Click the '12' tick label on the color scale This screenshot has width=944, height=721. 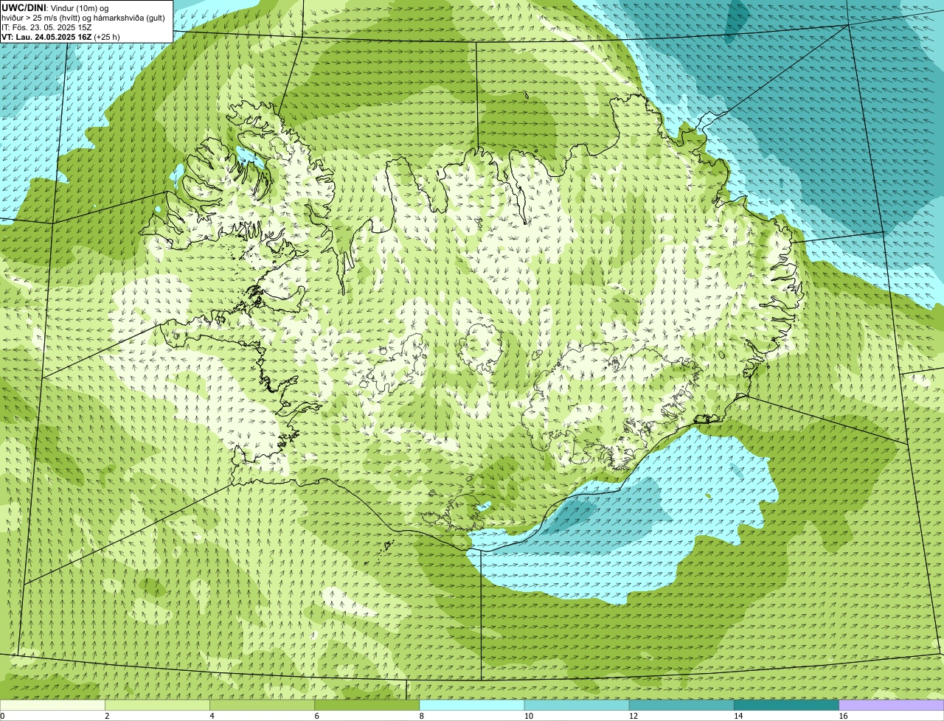pyautogui.click(x=634, y=716)
